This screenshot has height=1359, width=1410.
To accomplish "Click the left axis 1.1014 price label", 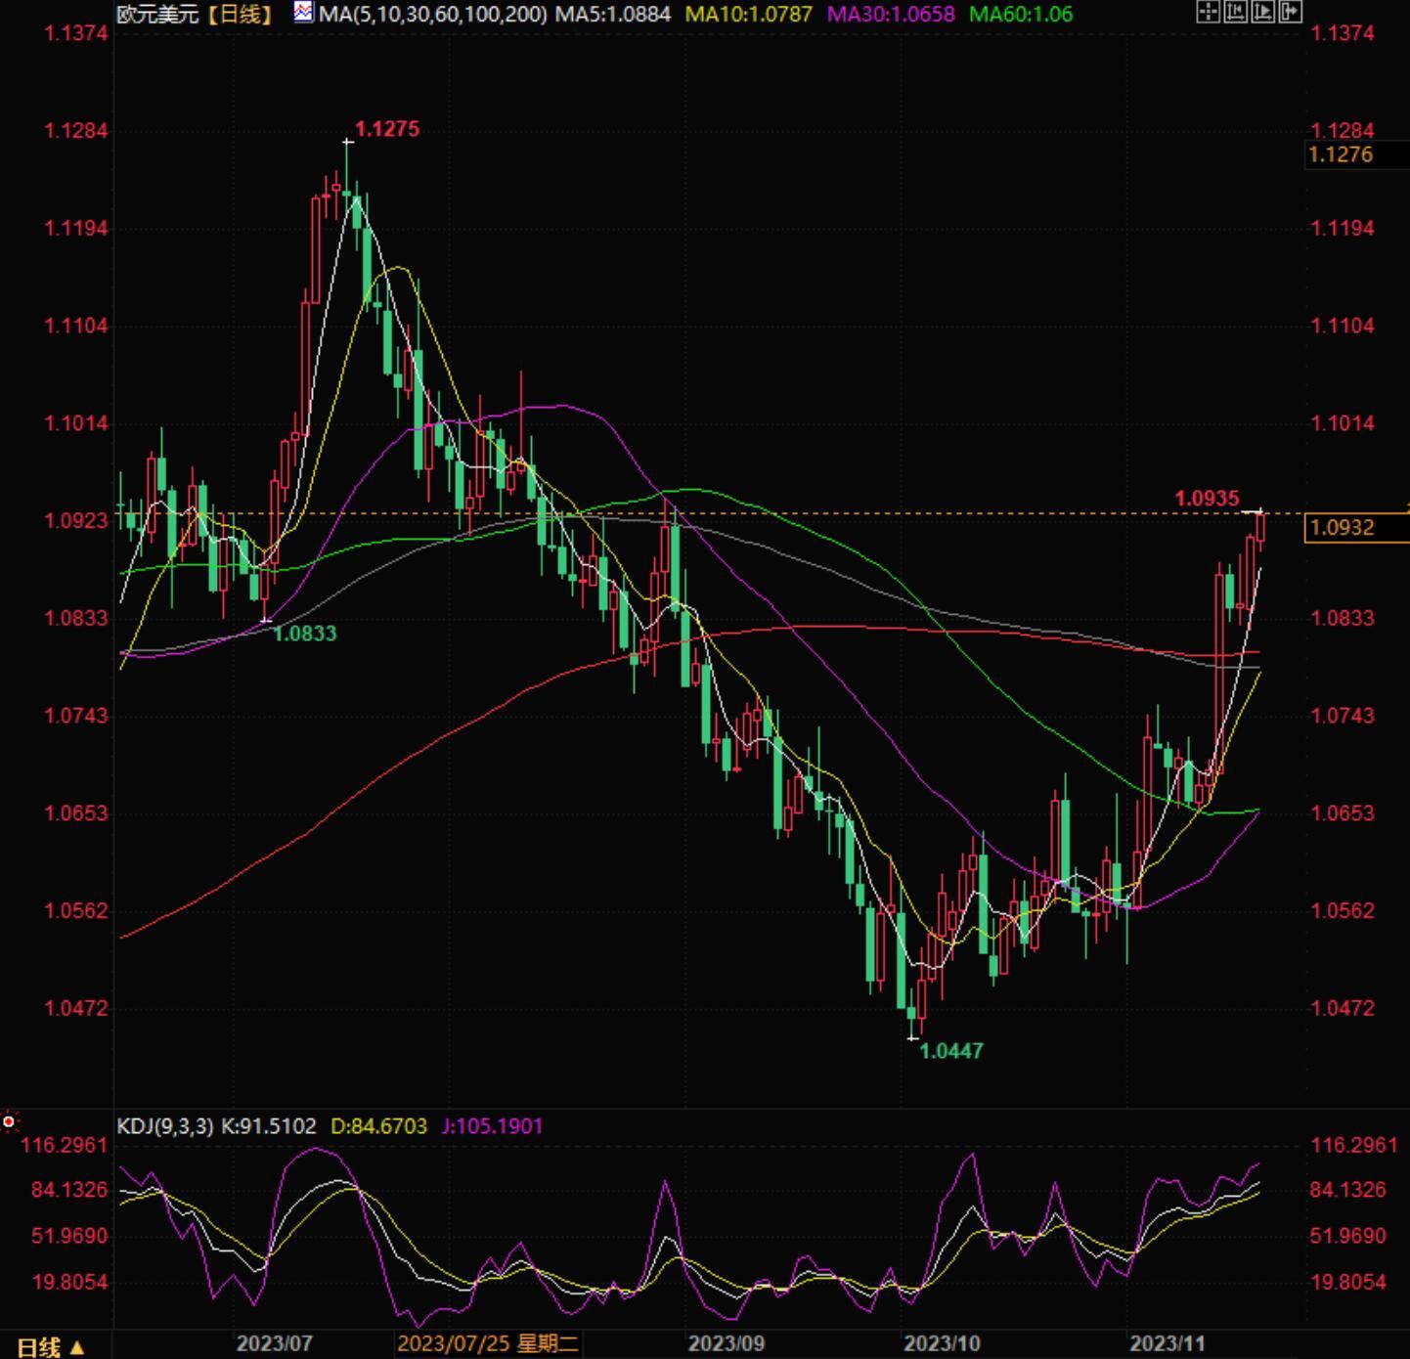I will pos(76,423).
